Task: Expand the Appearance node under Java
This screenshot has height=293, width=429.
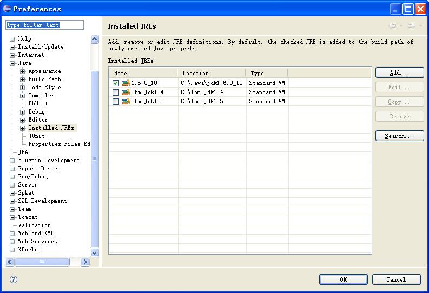Action: coord(22,71)
